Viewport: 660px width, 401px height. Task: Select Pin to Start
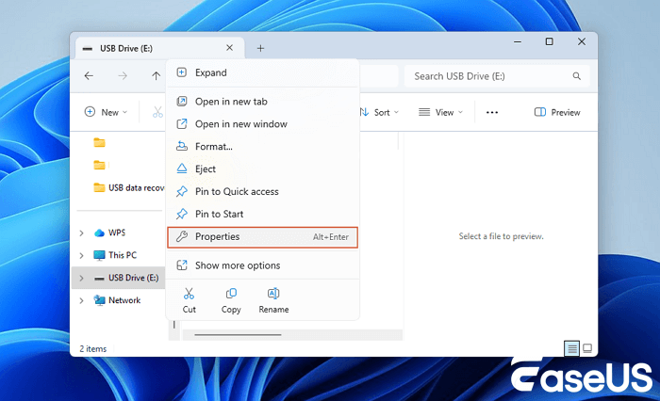click(263, 214)
